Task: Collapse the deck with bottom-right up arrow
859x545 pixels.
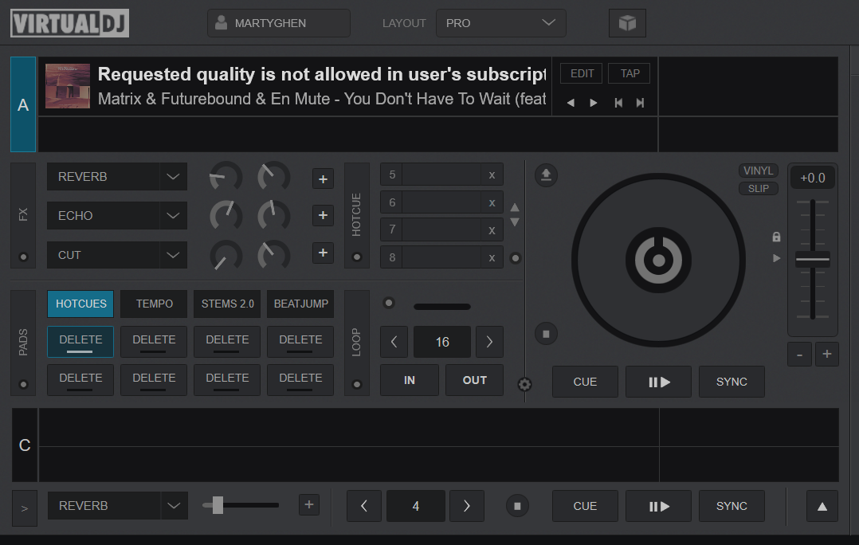Action: [x=822, y=506]
